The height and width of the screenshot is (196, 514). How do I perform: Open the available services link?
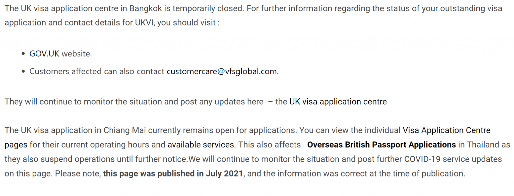point(201,145)
